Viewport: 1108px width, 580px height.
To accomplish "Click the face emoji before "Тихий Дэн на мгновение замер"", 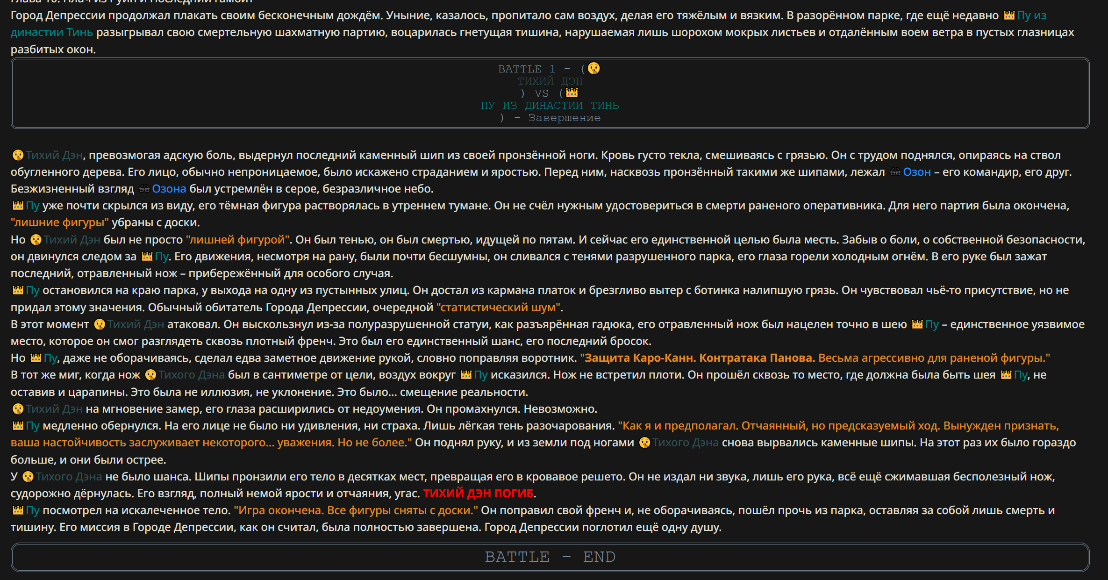I will tap(18, 409).
